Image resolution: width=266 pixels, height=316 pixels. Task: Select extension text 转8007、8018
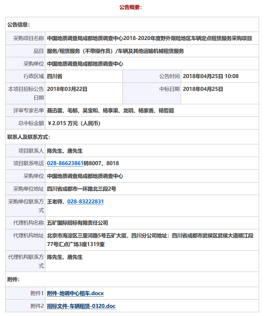101,163
